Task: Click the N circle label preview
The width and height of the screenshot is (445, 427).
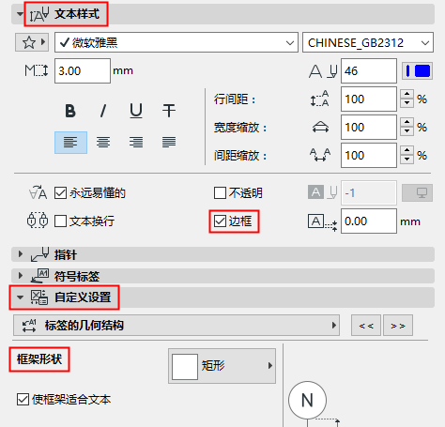Action: click(x=307, y=400)
